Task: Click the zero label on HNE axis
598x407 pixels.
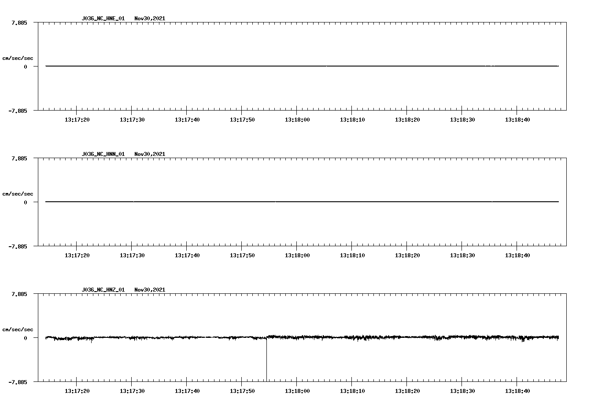Action: (26, 67)
